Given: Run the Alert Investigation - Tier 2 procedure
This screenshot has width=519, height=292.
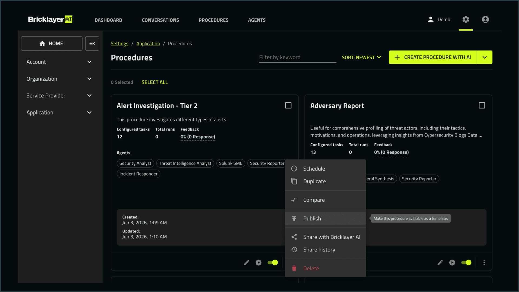Looking at the screenshot, I should click(259, 263).
